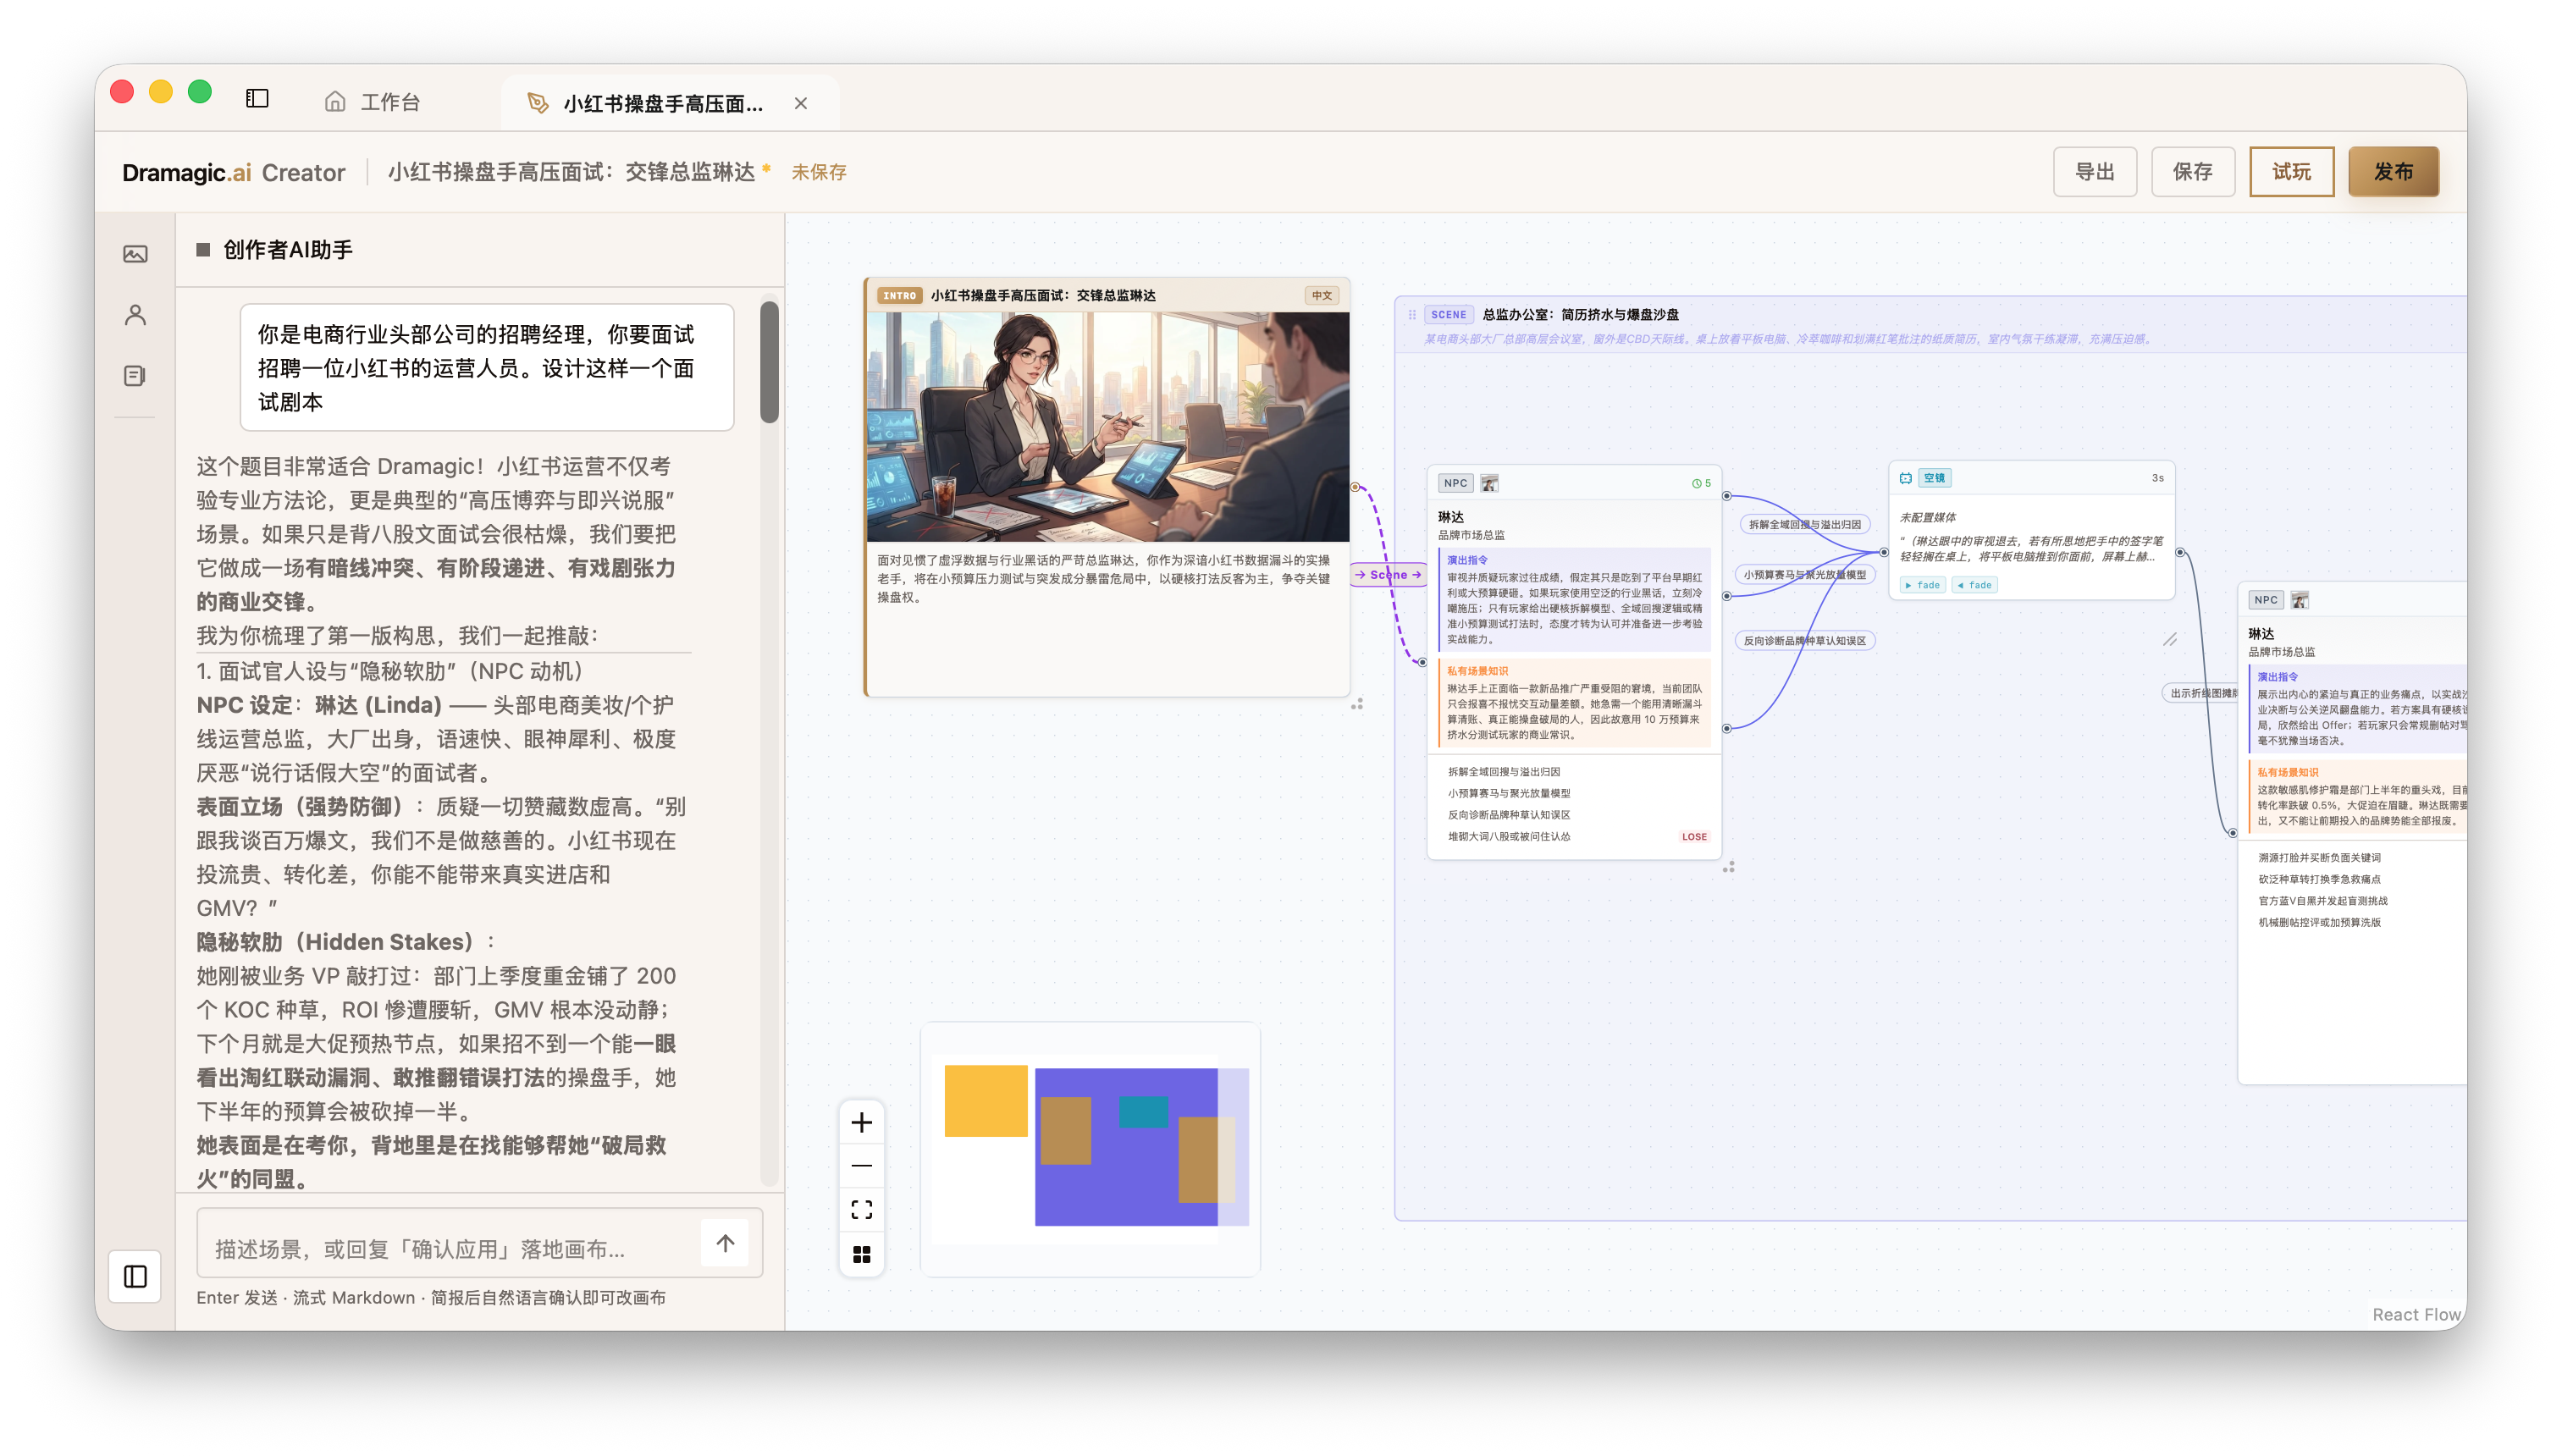Screen dimensions: 2562x1456
Task: Click the intro cover illustration
Action: tap(1108, 427)
